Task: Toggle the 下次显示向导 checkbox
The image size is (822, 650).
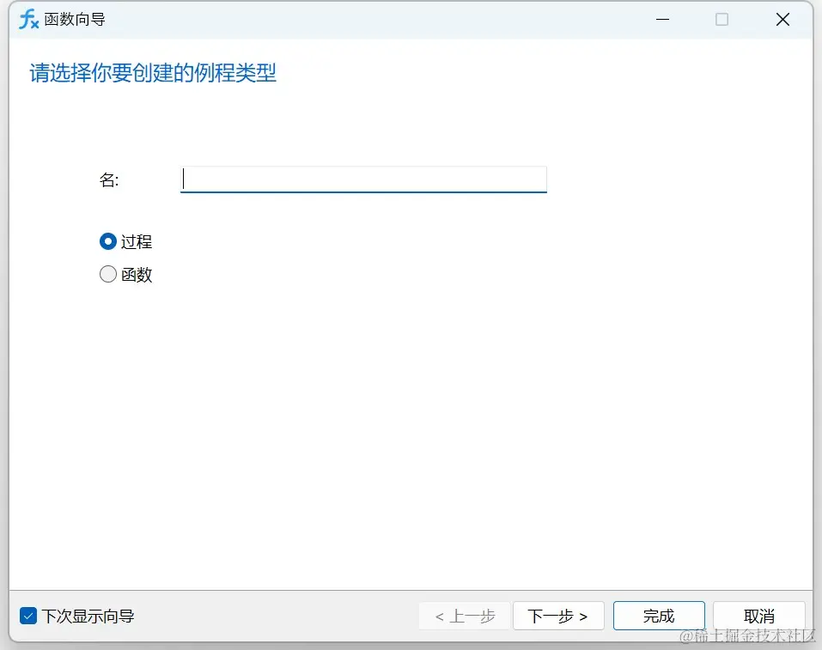Action: [x=28, y=616]
